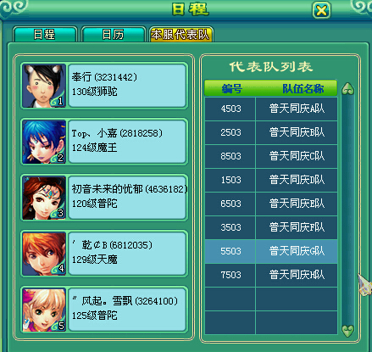The width and height of the screenshot is (372, 352).
Task: Click the blonde avatar of 风起。雪飘
Action: (x=44, y=310)
